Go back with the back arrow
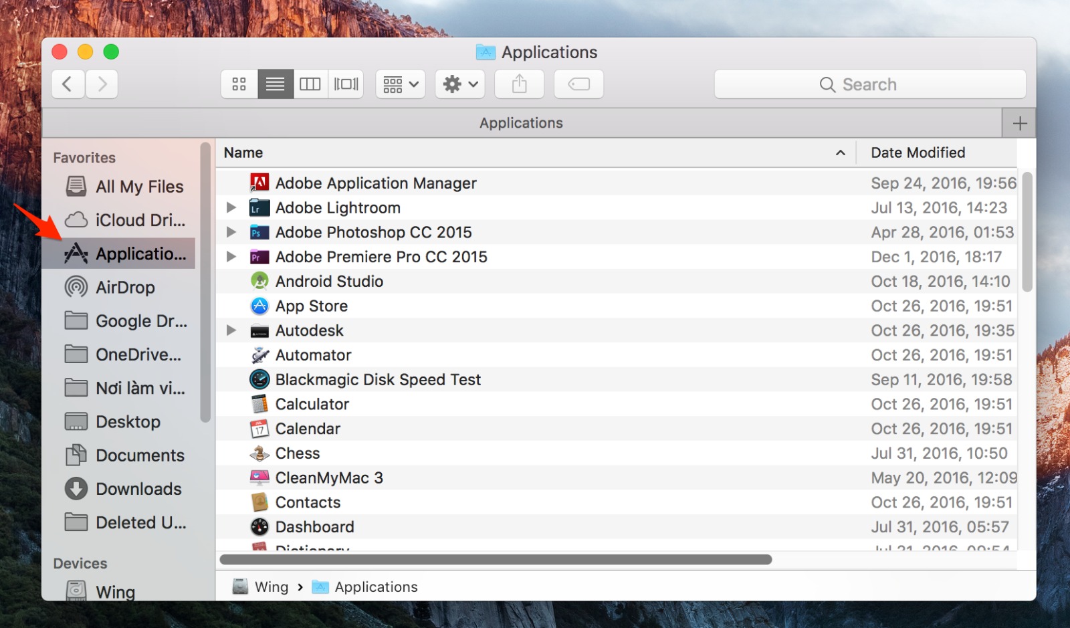 click(68, 84)
